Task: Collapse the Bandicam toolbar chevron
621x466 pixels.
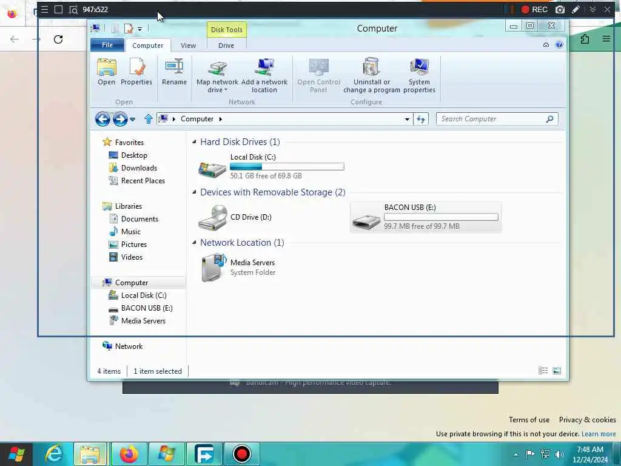Action: tap(592, 10)
